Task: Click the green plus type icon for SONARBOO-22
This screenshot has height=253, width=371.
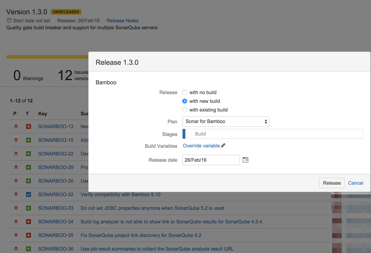Action: [x=28, y=154]
